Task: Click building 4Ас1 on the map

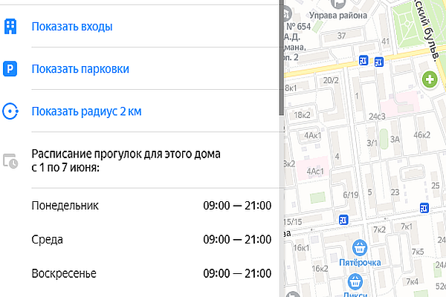Action: [320, 171]
